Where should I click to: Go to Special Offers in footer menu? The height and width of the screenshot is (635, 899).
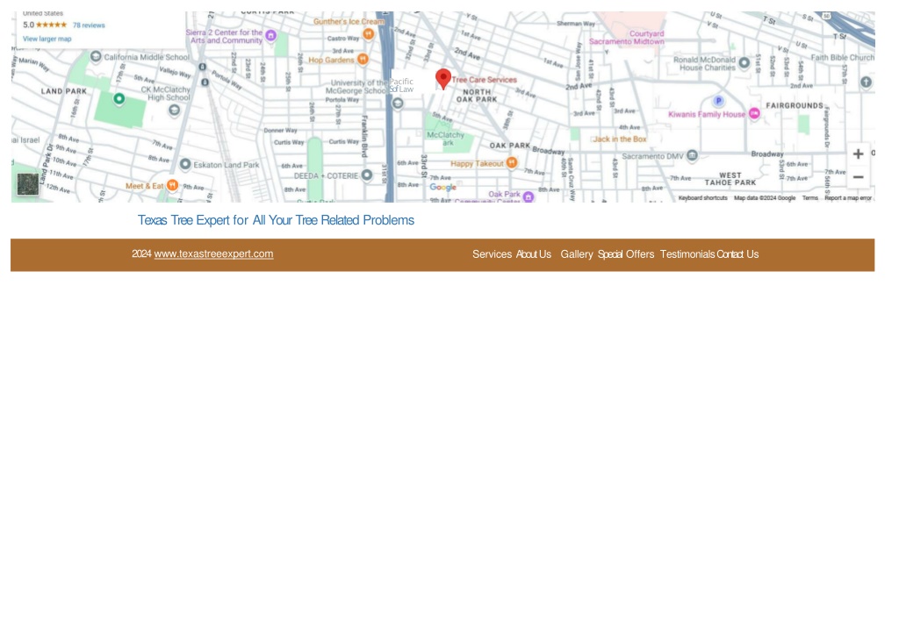(626, 254)
